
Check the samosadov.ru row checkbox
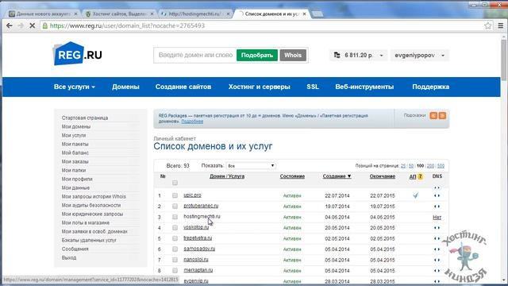tap(175, 249)
